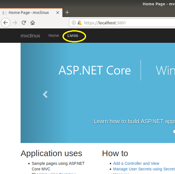Show site information icon in address bar
Image resolution: width=175 pixels, height=174 pixels.
click(x=74, y=23)
